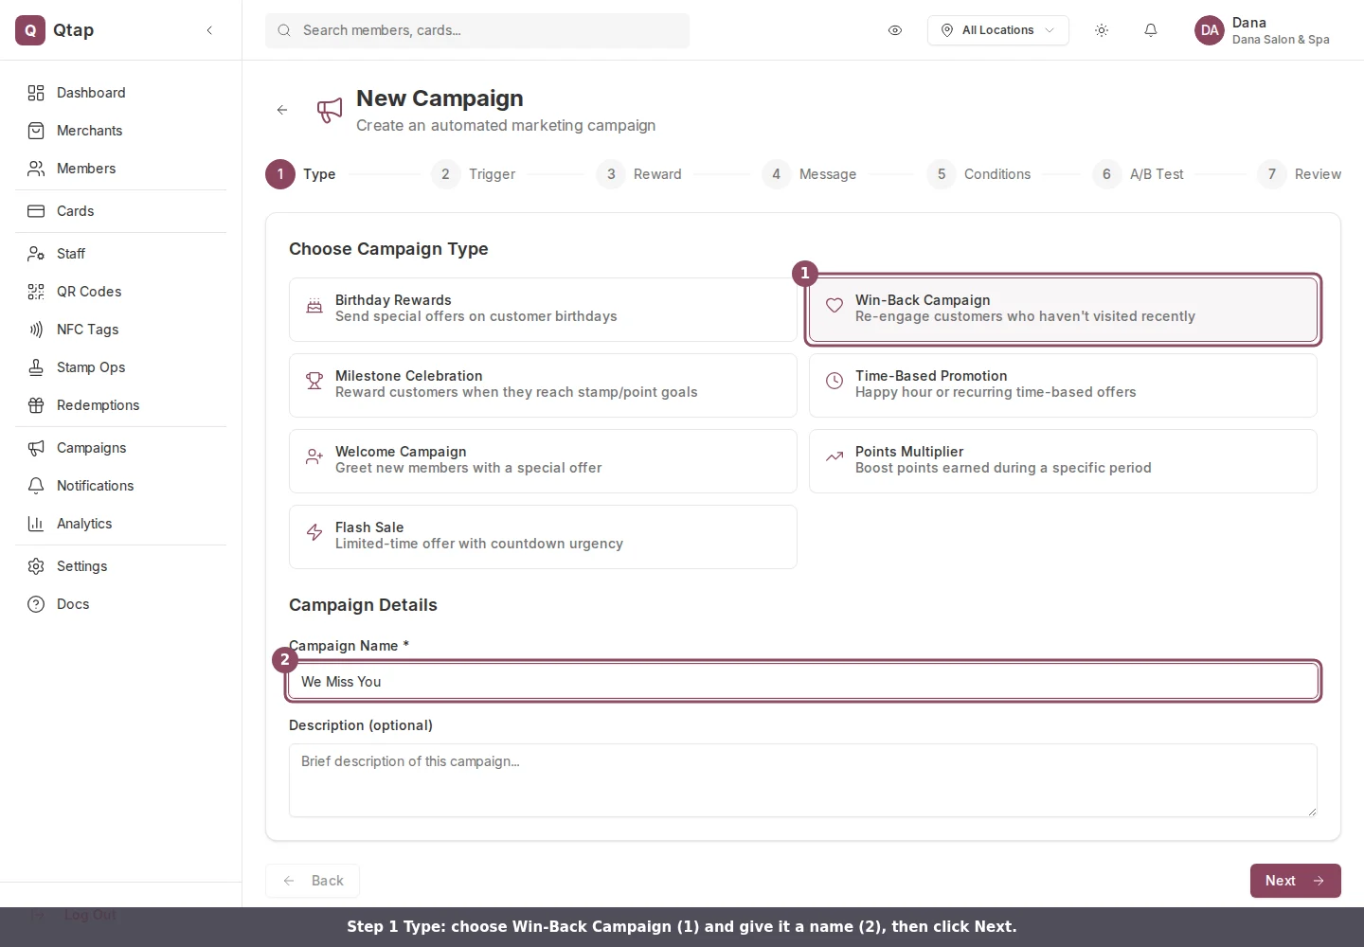Image resolution: width=1364 pixels, height=947 pixels.
Task: Click the Next button
Action: click(x=1296, y=881)
